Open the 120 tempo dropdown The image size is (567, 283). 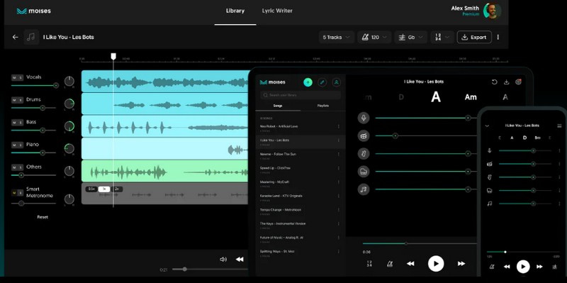point(374,38)
